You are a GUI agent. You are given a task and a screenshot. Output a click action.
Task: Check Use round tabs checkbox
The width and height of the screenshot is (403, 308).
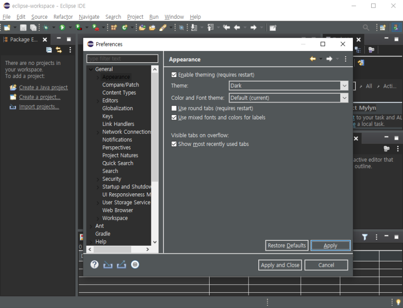tap(174, 108)
